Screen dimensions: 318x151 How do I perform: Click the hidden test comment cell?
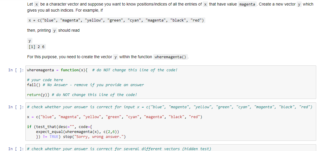click(x=170, y=148)
